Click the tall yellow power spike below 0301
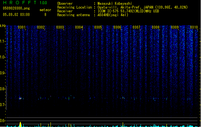201x127 pixels. pyautogui.click(x=20, y=124)
